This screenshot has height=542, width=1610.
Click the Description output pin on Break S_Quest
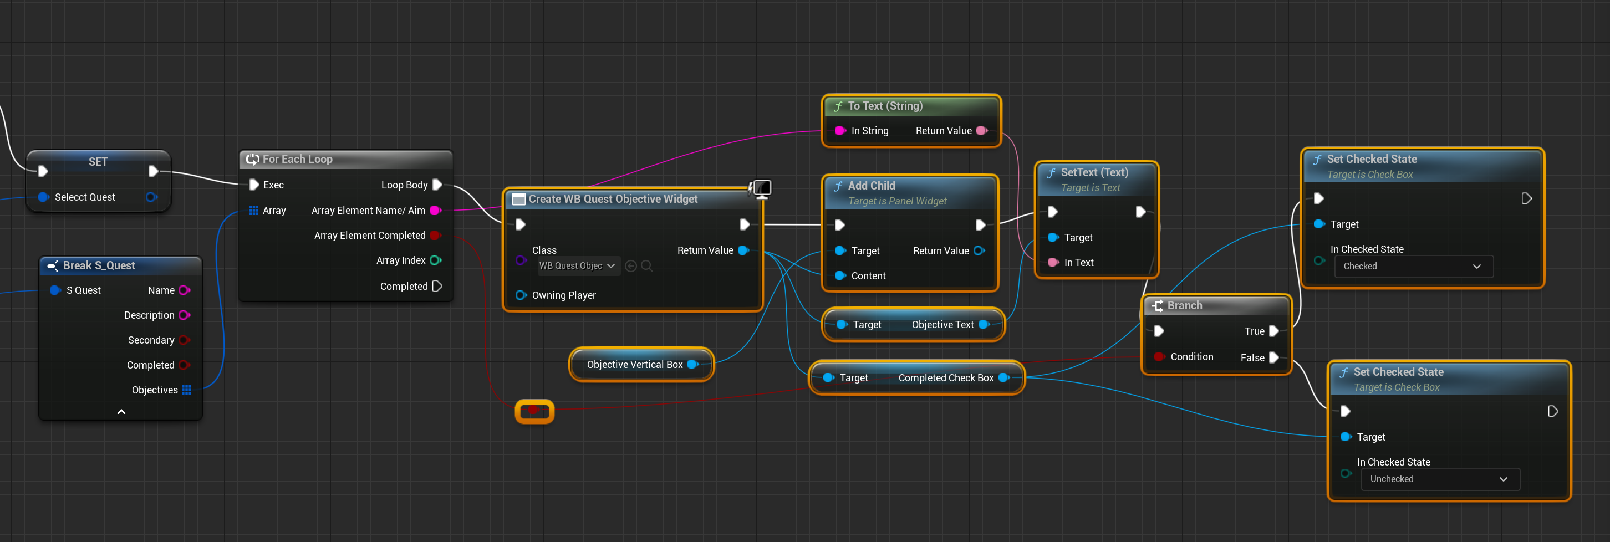[x=185, y=315]
